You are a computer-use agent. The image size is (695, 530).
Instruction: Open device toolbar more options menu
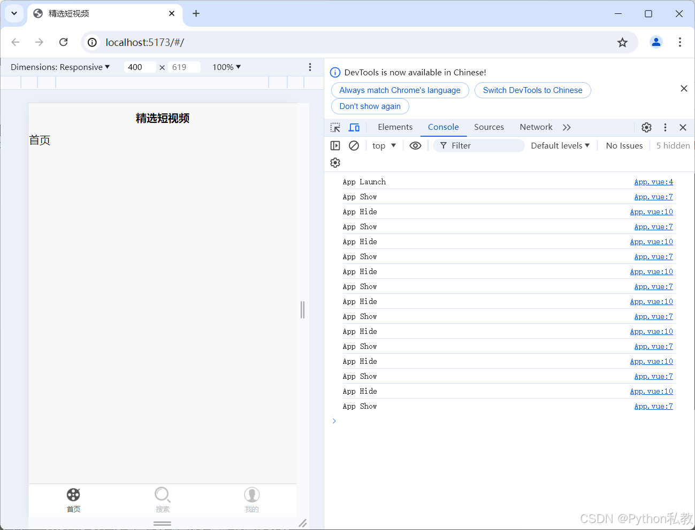[310, 67]
